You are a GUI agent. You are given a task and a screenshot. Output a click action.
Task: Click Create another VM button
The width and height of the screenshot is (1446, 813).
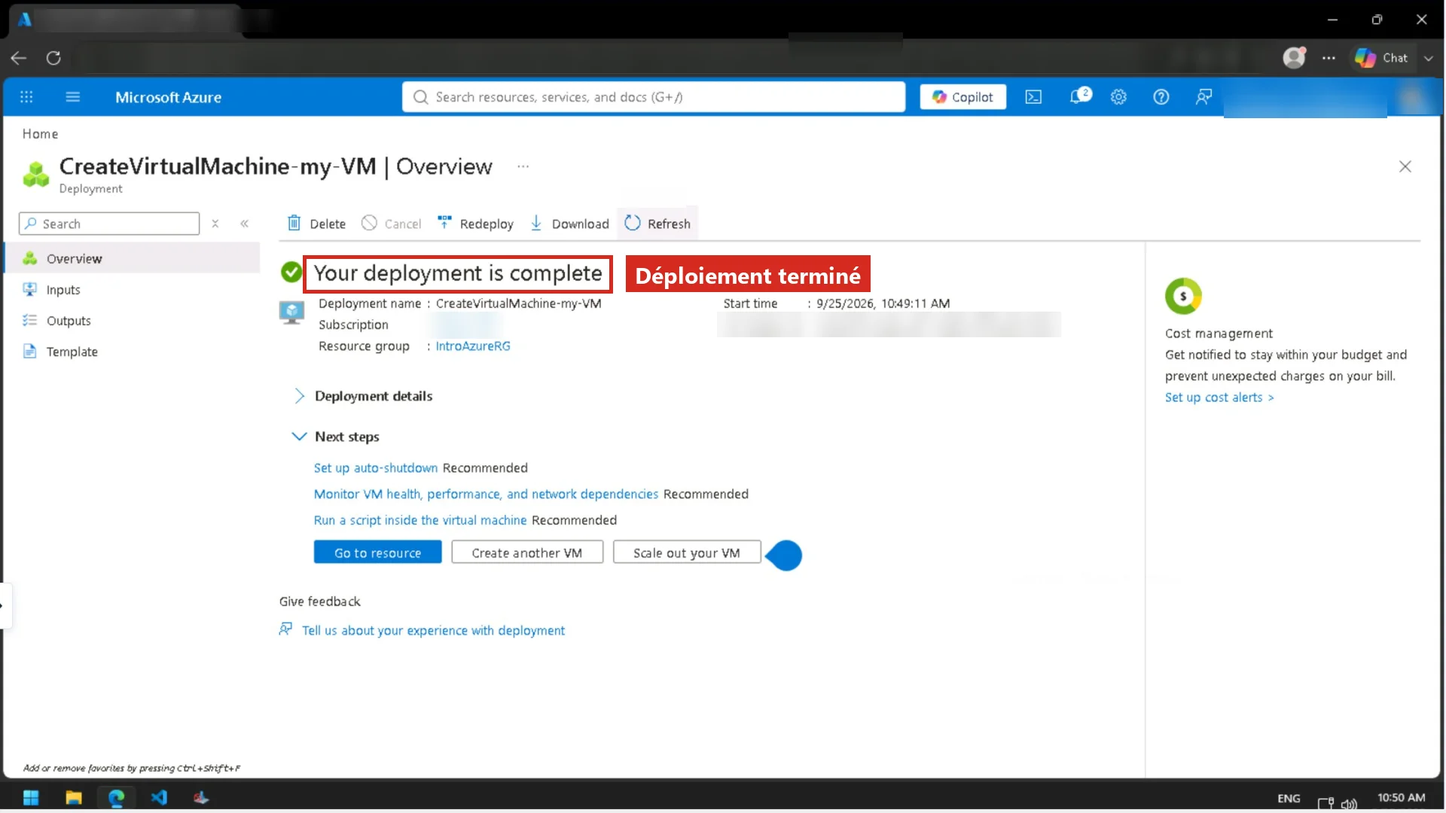(527, 553)
